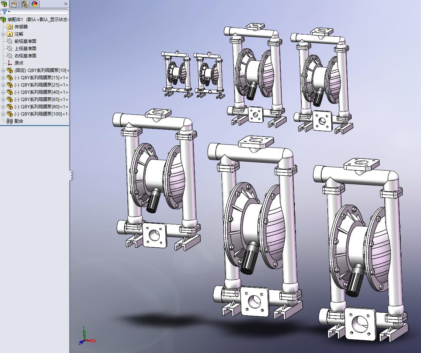Viewport: 421px width, 353px height.
Task: Click the QBY系列隔膜泵[80] part icon
Action: [10, 107]
